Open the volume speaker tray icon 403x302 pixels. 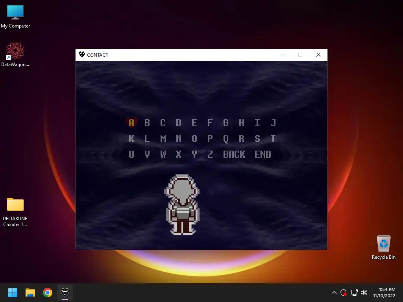pos(364,293)
